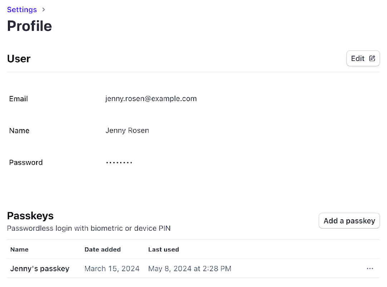Click the Email field label
Viewport: 387px width, 287px height.
tap(19, 99)
